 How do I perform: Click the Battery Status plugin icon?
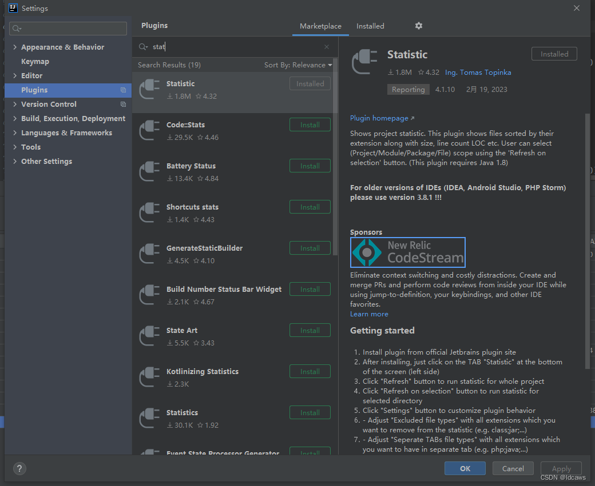(149, 171)
